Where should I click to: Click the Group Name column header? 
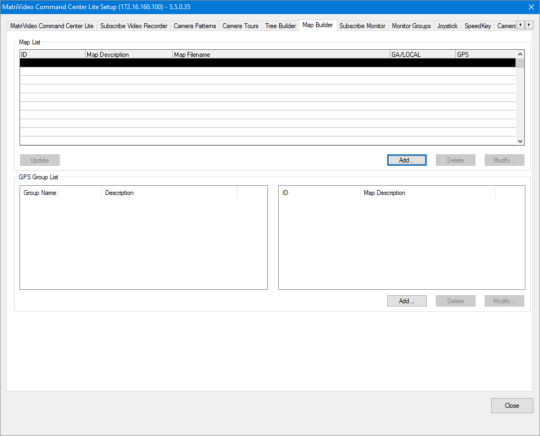point(61,193)
